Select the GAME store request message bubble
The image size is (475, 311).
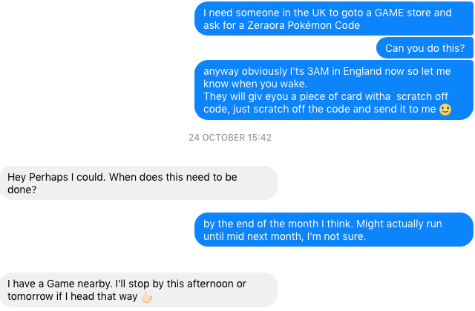[x=334, y=19]
